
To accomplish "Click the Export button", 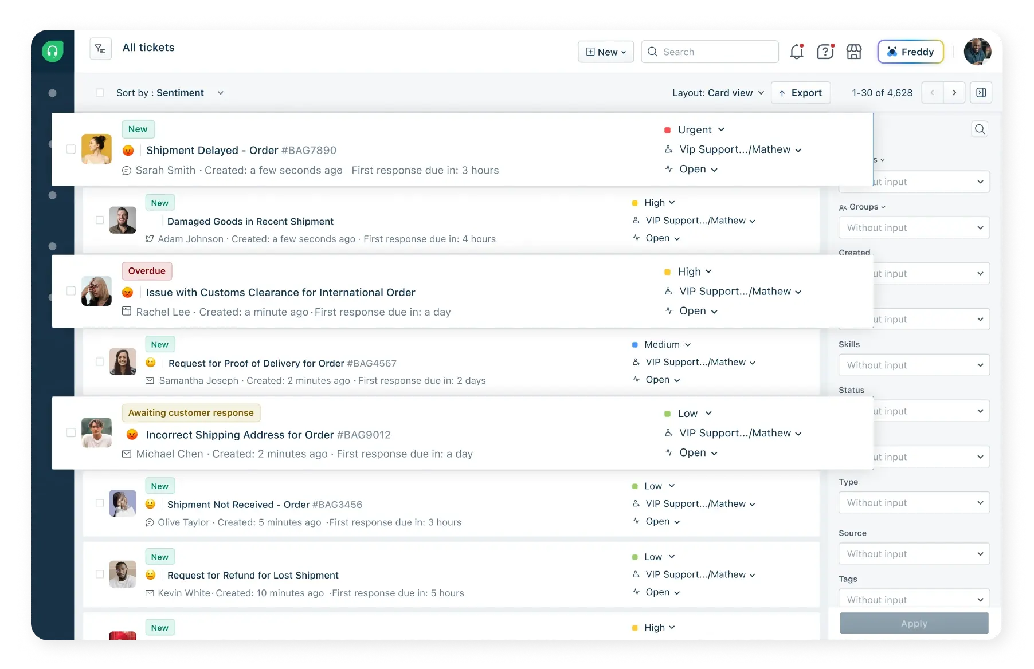I will [x=800, y=93].
